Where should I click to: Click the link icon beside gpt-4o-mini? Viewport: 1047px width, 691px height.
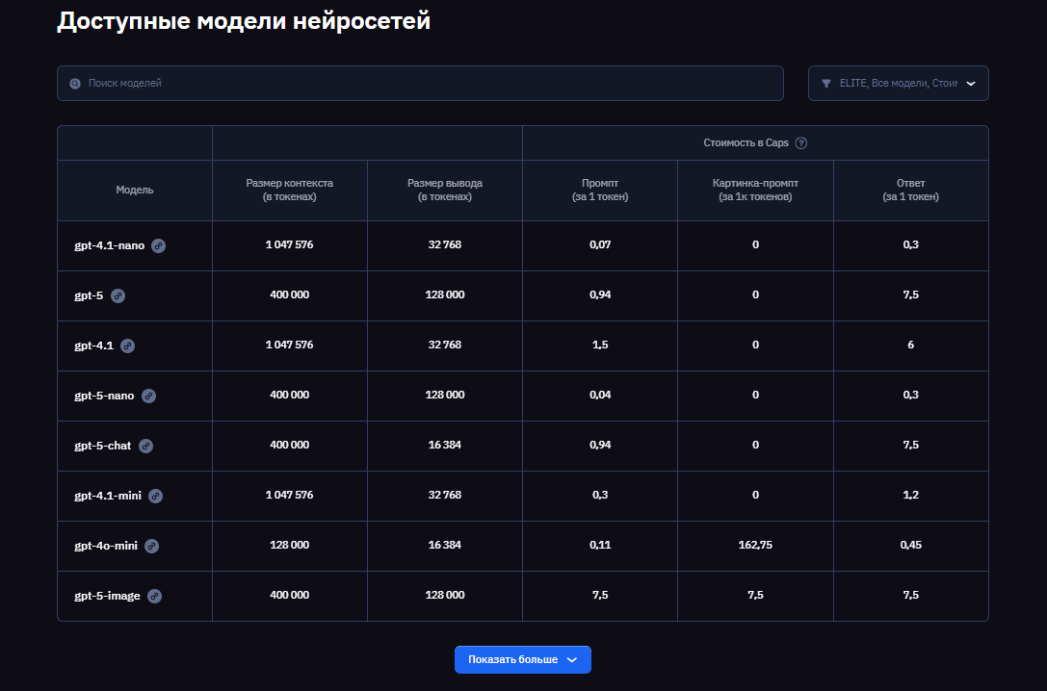[x=151, y=546]
